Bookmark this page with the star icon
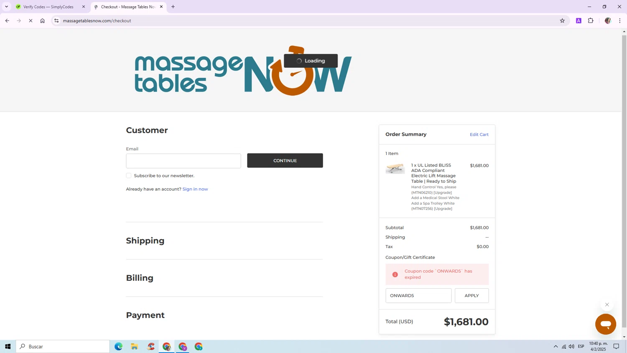 [x=562, y=20]
